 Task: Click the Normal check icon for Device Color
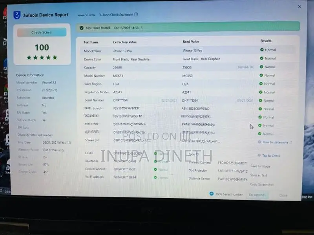261,58
